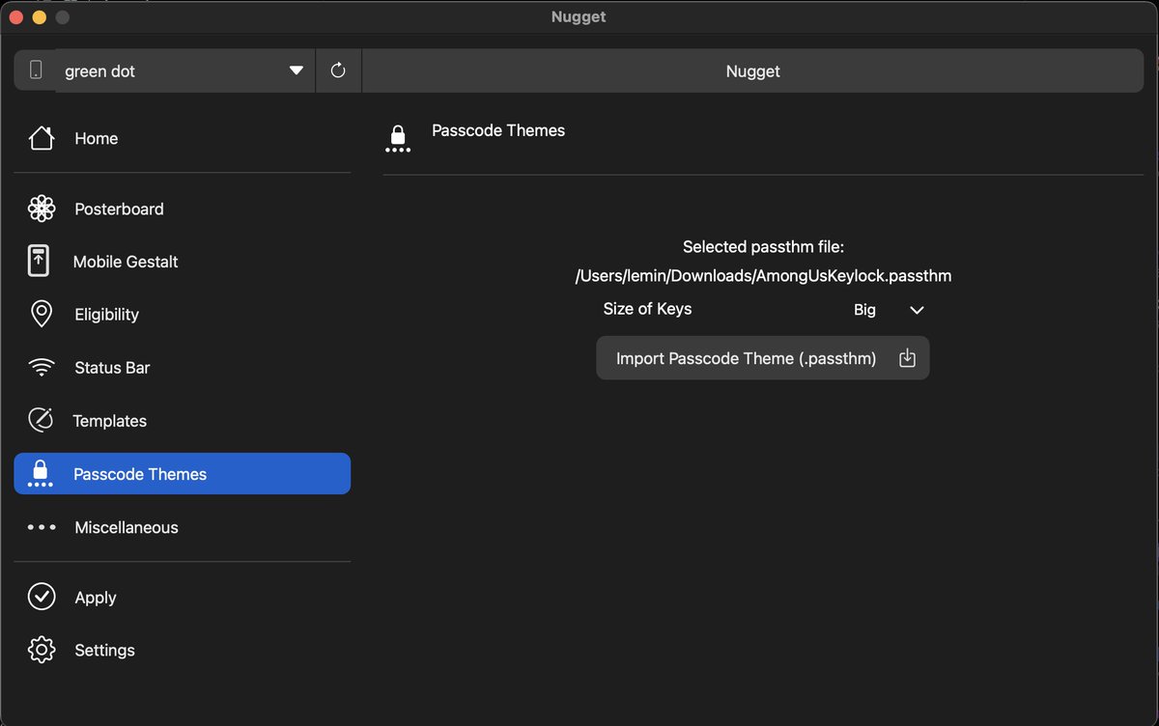This screenshot has height=726, width=1159.
Task: Expand the device selector arrow
Action: click(x=297, y=70)
